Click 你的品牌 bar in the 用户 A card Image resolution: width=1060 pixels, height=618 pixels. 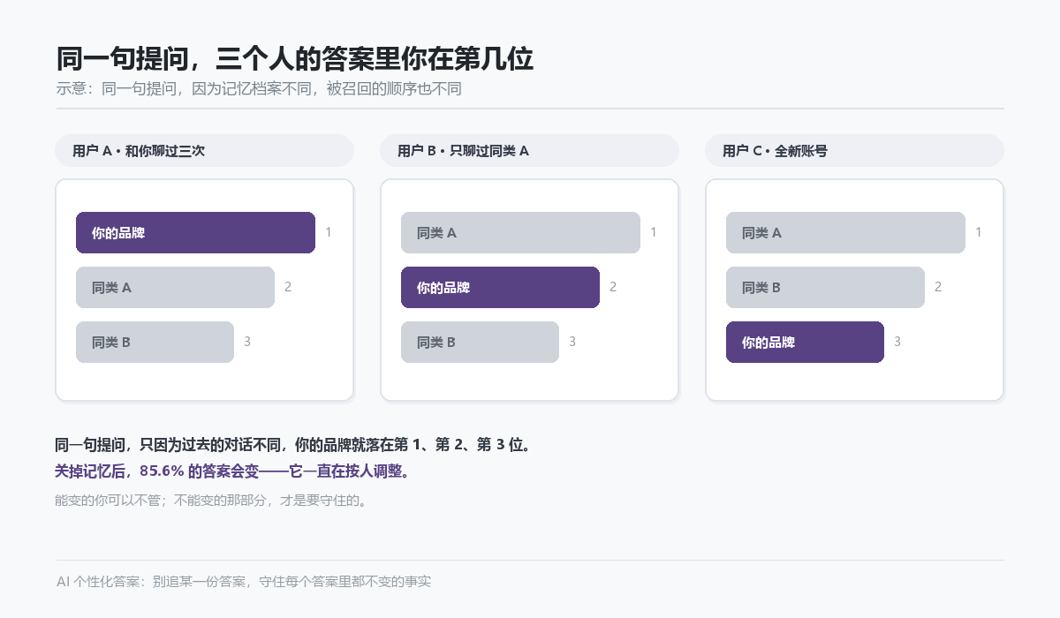click(195, 233)
